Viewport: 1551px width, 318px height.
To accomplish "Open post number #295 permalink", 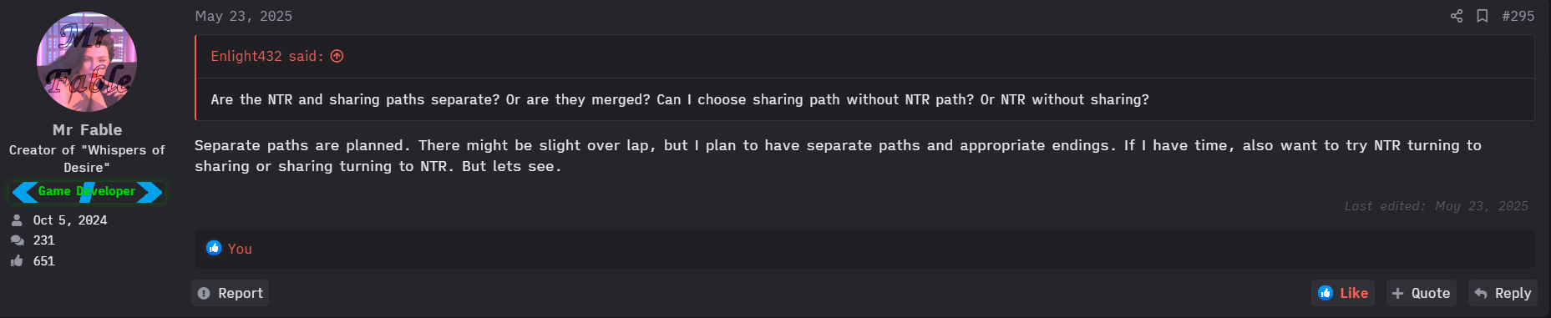I will point(1518,16).
